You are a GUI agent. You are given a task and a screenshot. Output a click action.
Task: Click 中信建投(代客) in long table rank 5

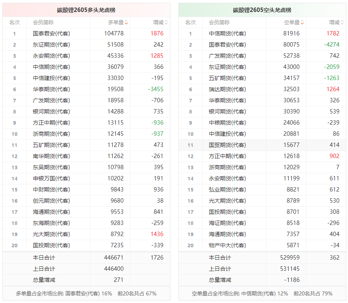[x=51, y=78]
